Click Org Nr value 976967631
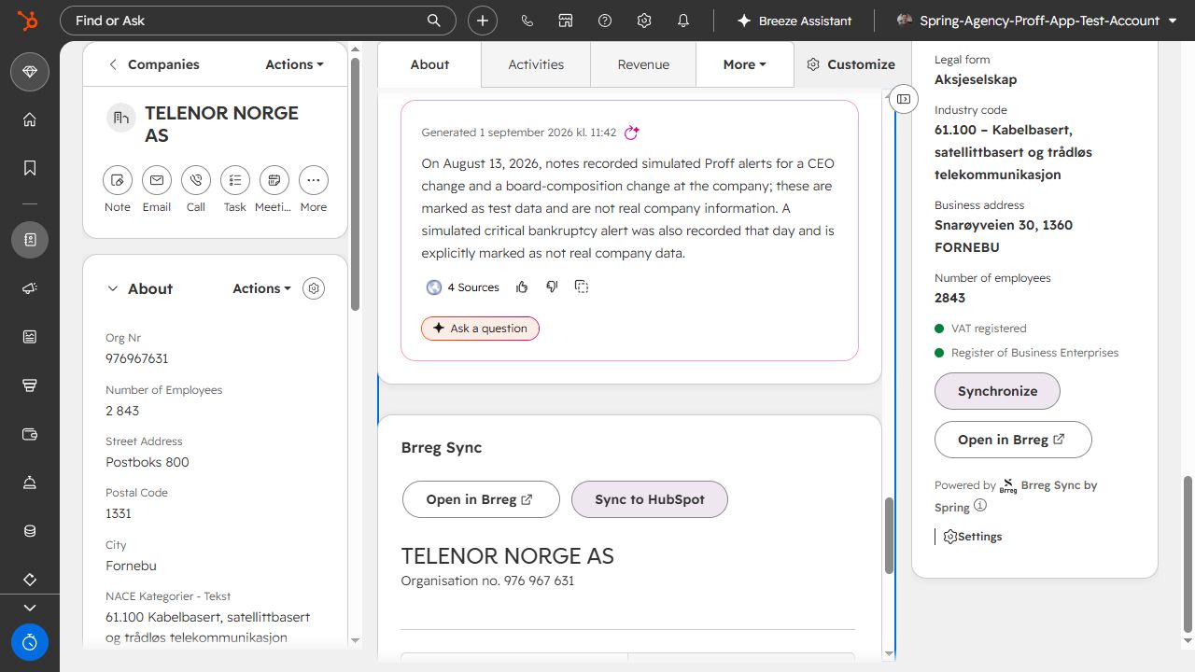This screenshot has width=1195, height=672. [137, 358]
